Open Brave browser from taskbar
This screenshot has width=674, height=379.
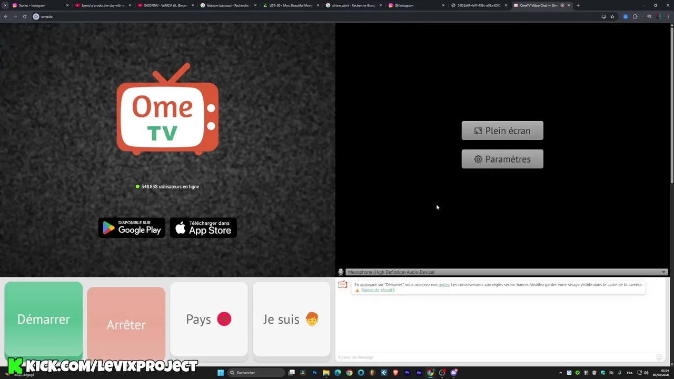pyautogui.click(x=395, y=373)
